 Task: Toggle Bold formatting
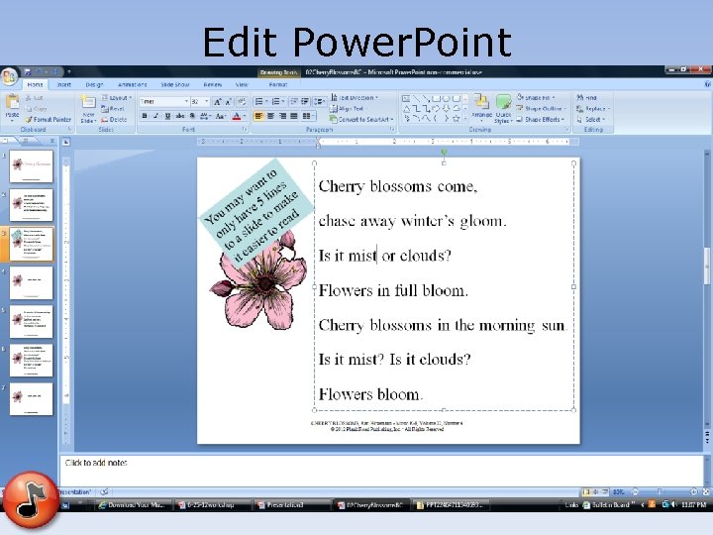pyautogui.click(x=145, y=116)
